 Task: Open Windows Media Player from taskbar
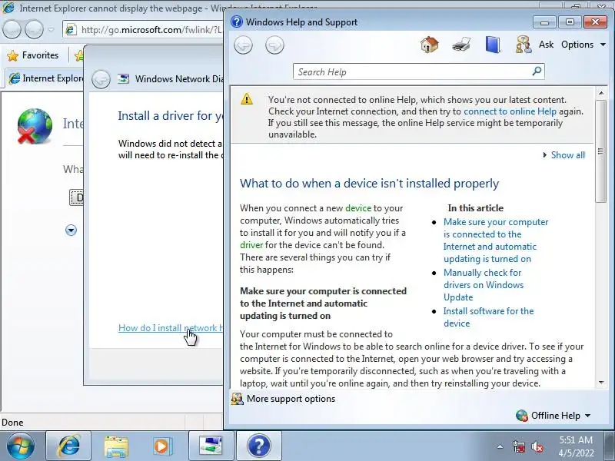(161, 446)
